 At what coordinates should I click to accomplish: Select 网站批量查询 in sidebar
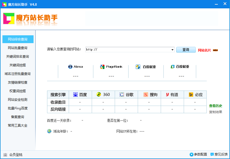[x=18, y=48]
